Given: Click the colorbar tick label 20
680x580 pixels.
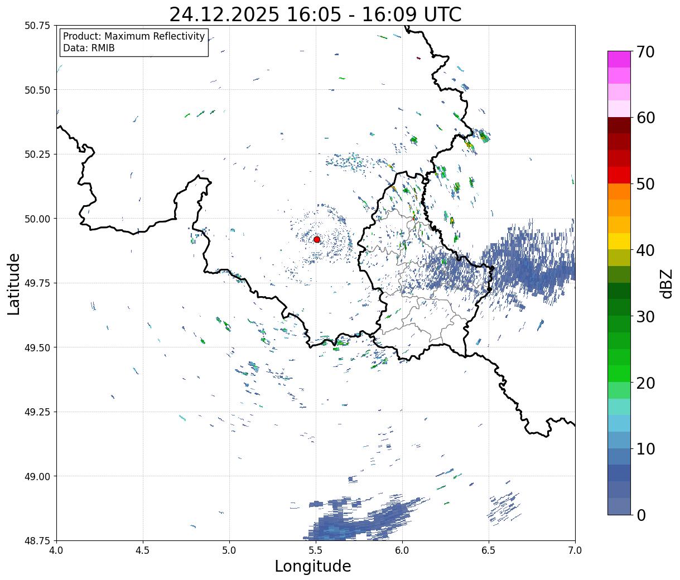Looking at the screenshot, I should 645,383.
